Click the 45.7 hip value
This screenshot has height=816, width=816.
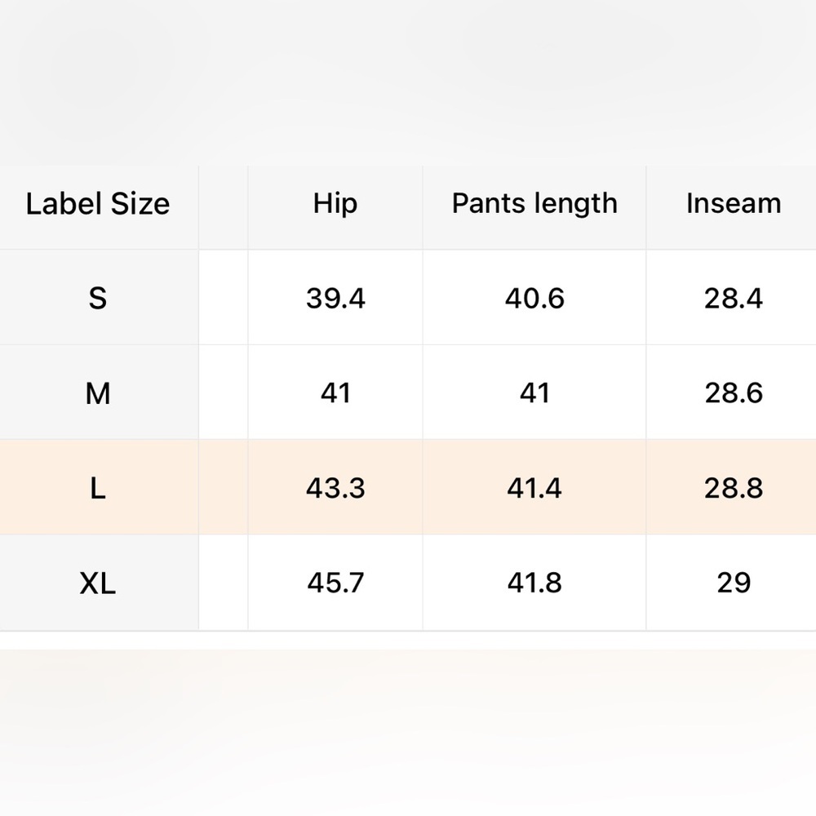click(335, 583)
